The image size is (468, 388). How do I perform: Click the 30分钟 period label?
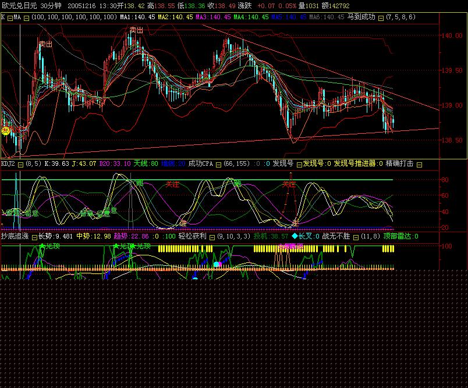point(51,6)
